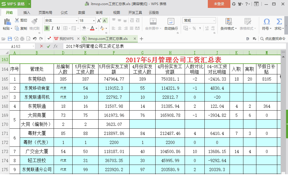The image size is (288, 181).
Task: Cancel formula entry with red X
Action: [x=42, y=46]
